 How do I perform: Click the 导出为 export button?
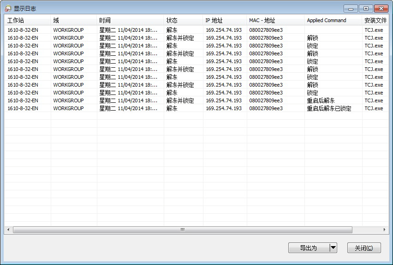point(309,248)
